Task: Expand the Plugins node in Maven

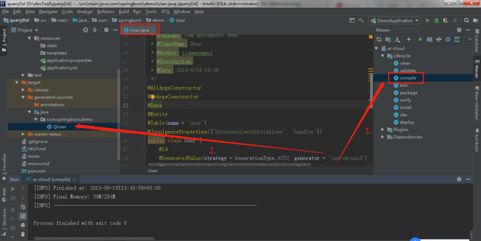Action: click(383, 130)
